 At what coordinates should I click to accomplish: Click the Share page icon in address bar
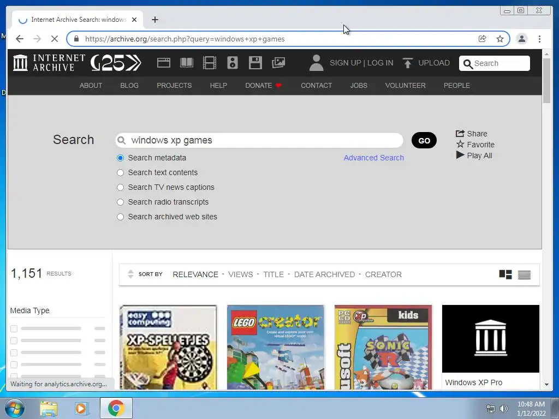pos(483,39)
